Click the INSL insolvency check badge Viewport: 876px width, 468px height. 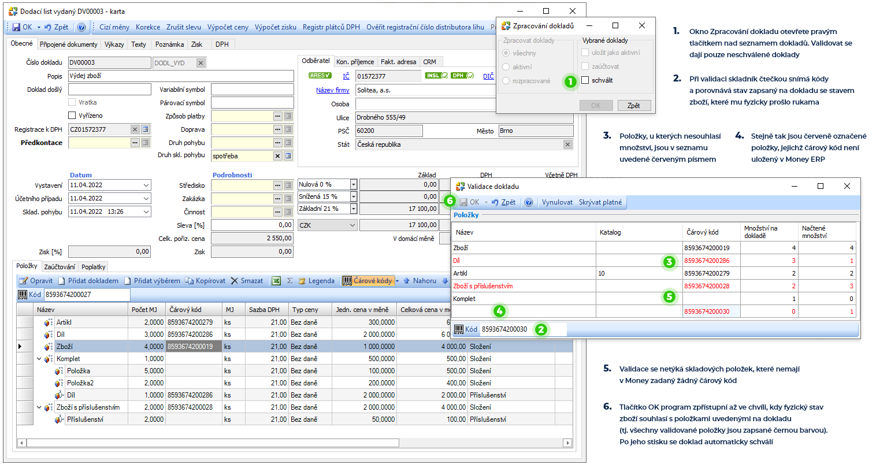tap(436, 76)
